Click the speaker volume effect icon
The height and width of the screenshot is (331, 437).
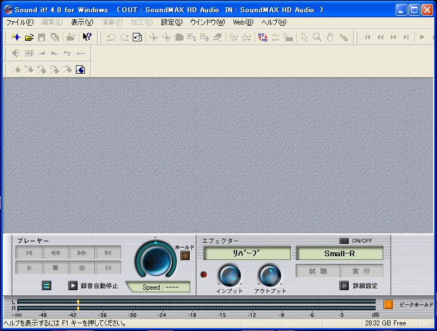16,53
